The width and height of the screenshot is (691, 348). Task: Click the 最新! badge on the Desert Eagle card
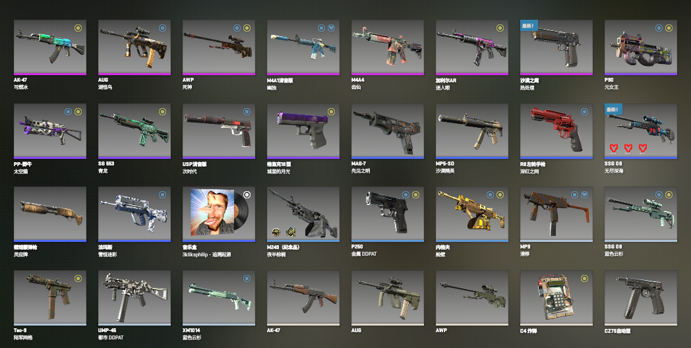[528, 26]
